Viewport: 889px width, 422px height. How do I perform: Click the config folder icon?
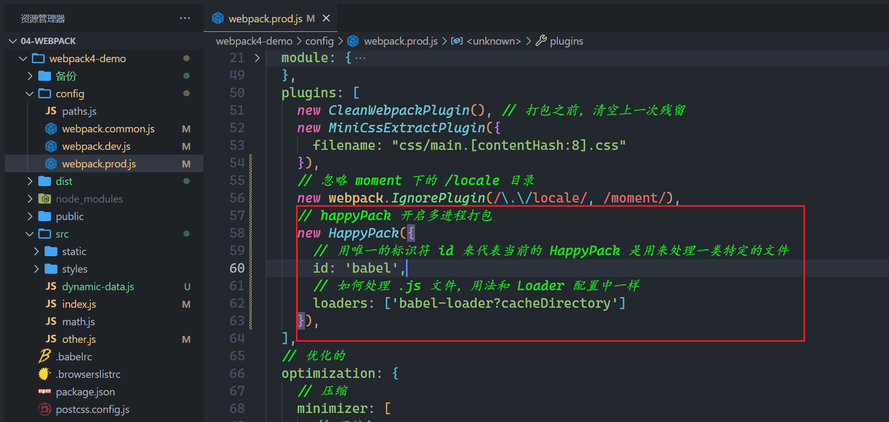(x=45, y=94)
